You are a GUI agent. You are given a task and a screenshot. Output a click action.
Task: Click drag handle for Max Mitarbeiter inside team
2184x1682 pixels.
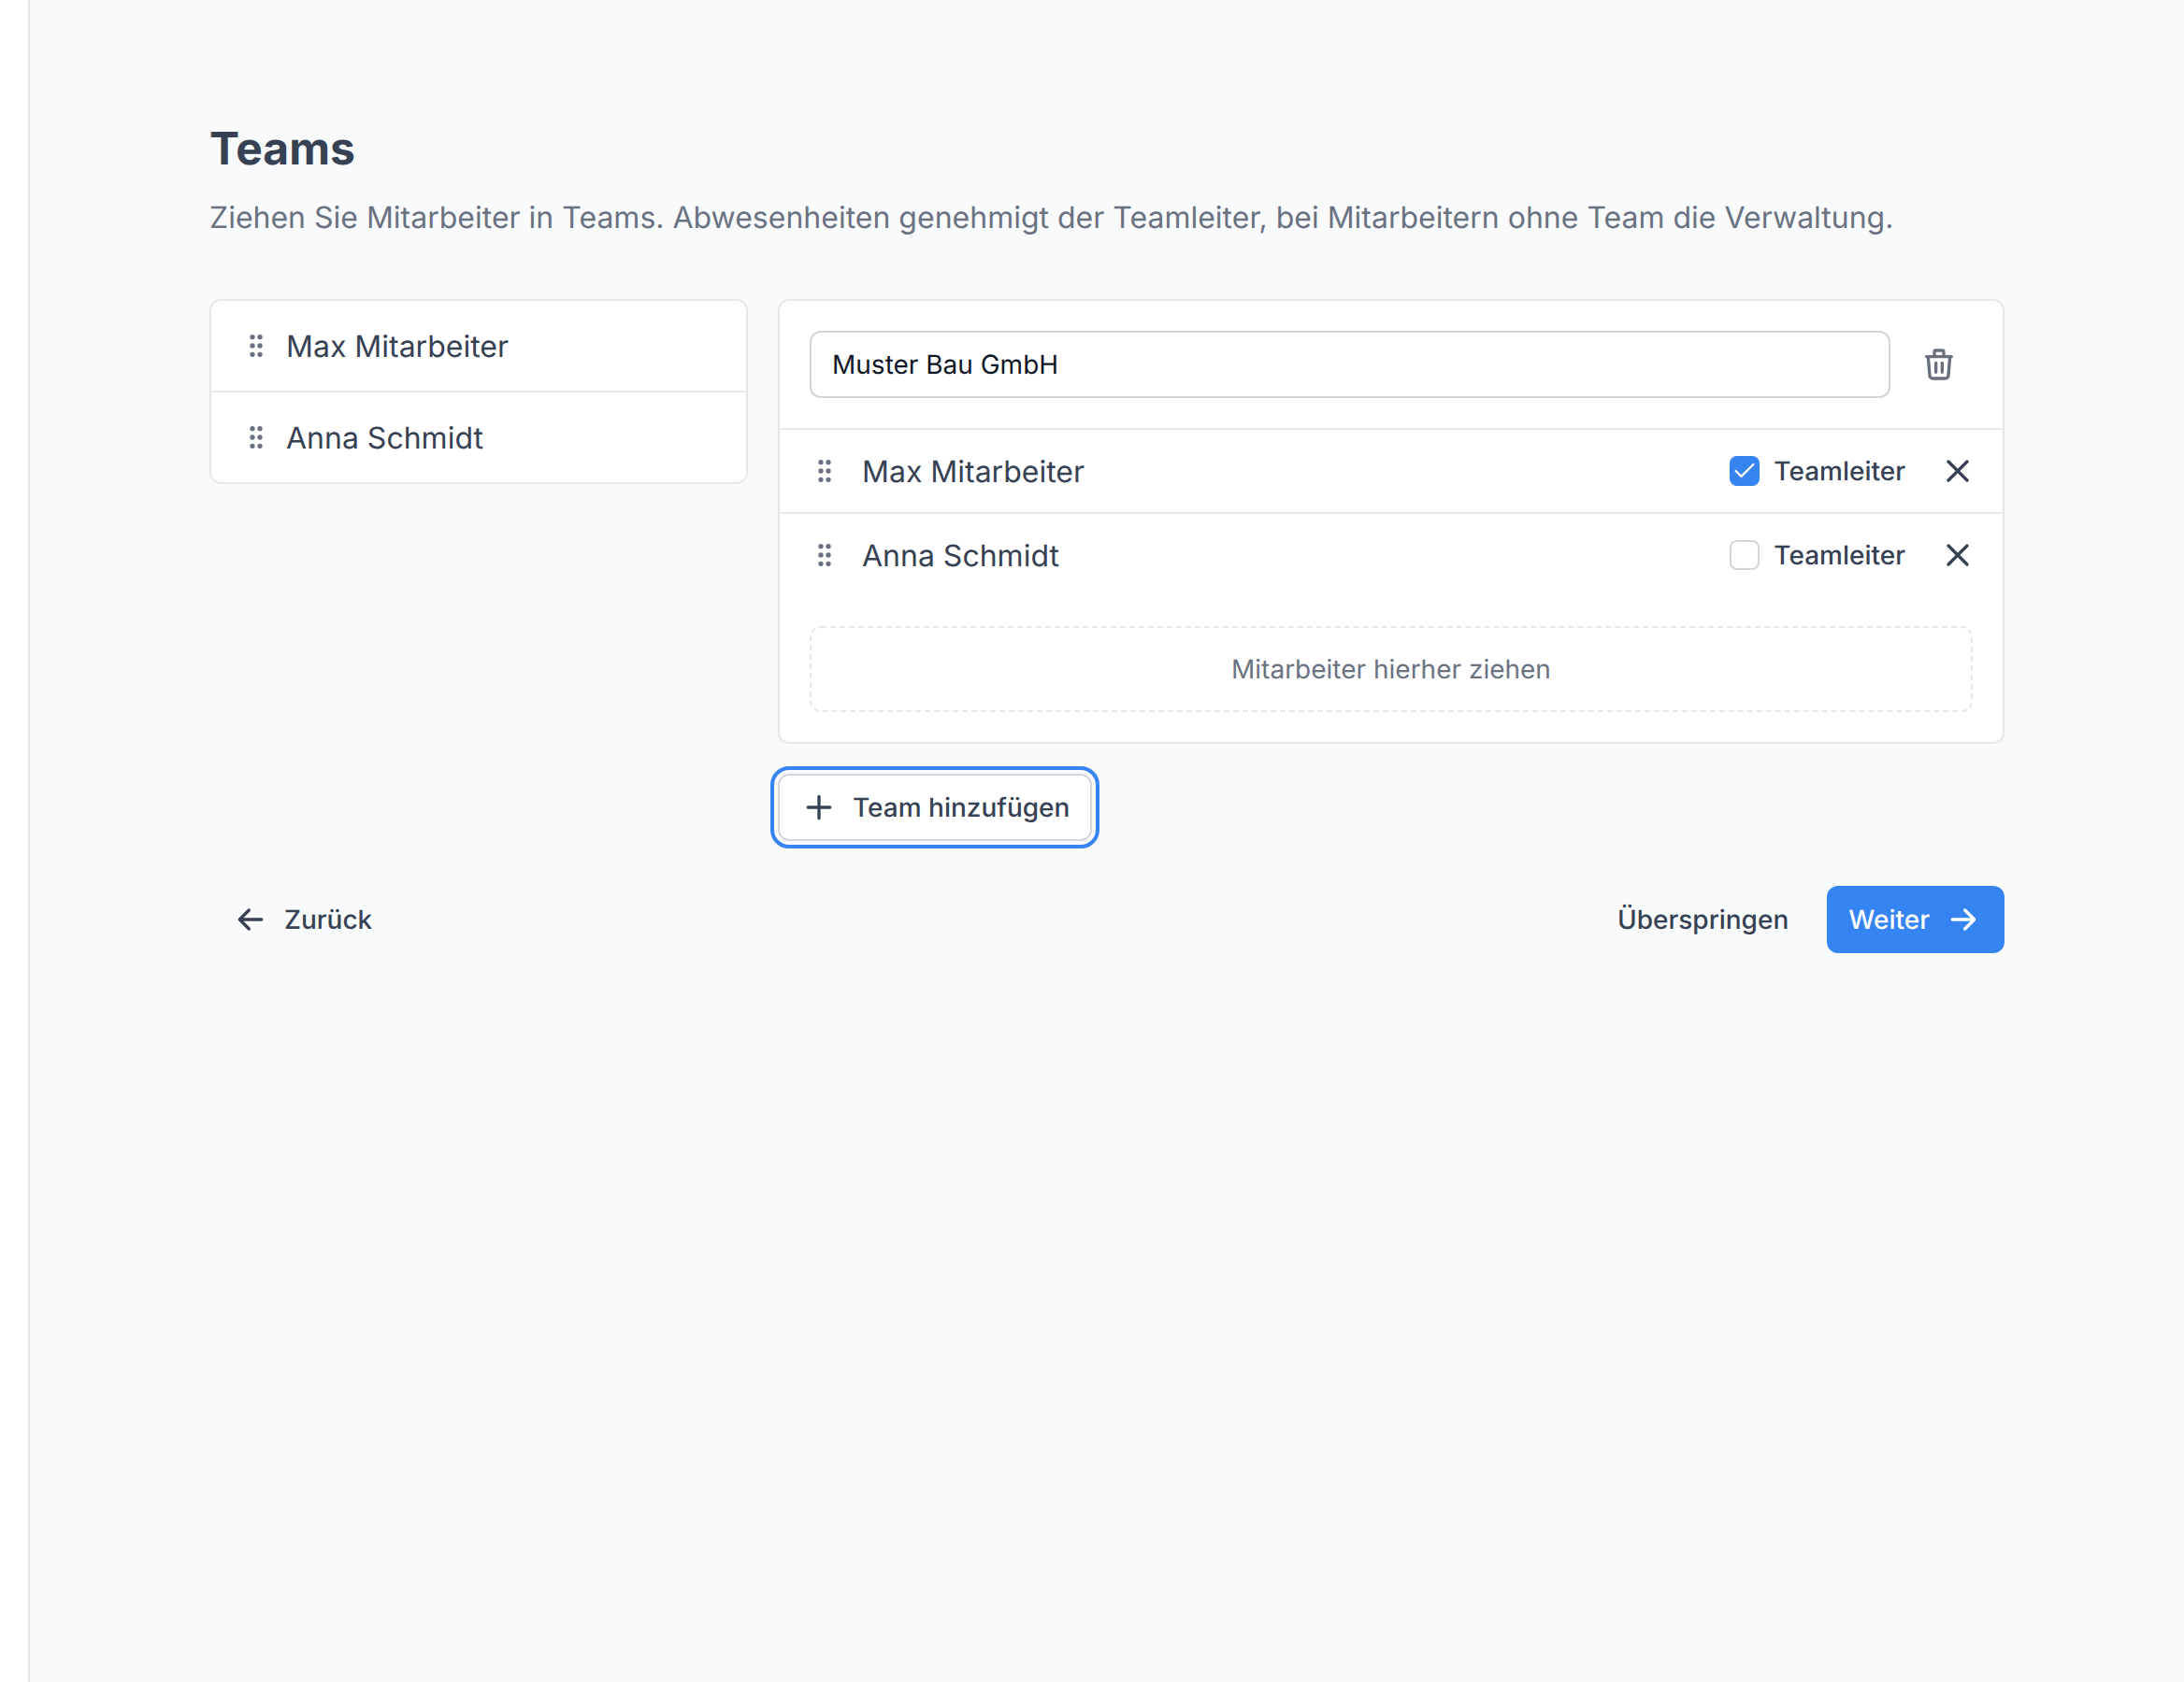(824, 471)
